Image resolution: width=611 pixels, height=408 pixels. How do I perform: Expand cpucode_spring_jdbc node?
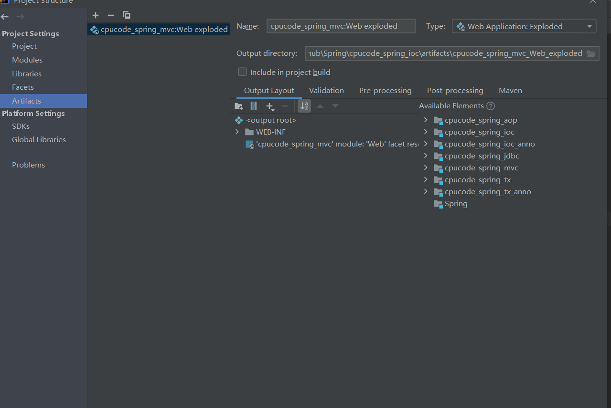426,156
